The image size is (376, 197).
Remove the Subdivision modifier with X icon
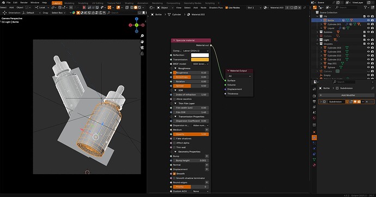(x=367, y=102)
